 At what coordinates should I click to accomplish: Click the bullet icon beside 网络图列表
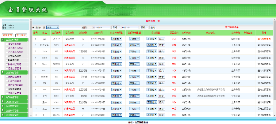click(7, 60)
